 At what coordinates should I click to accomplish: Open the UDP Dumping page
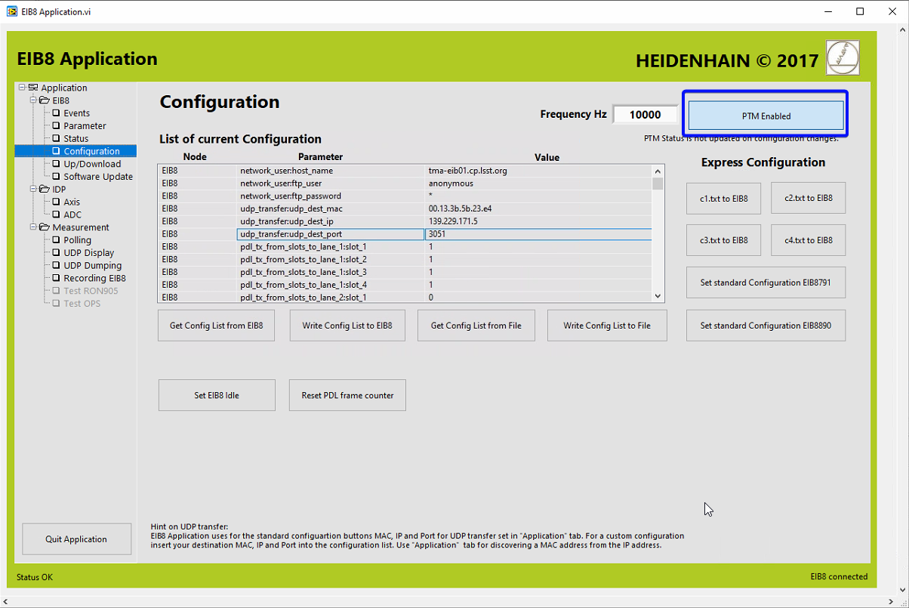[x=92, y=266]
